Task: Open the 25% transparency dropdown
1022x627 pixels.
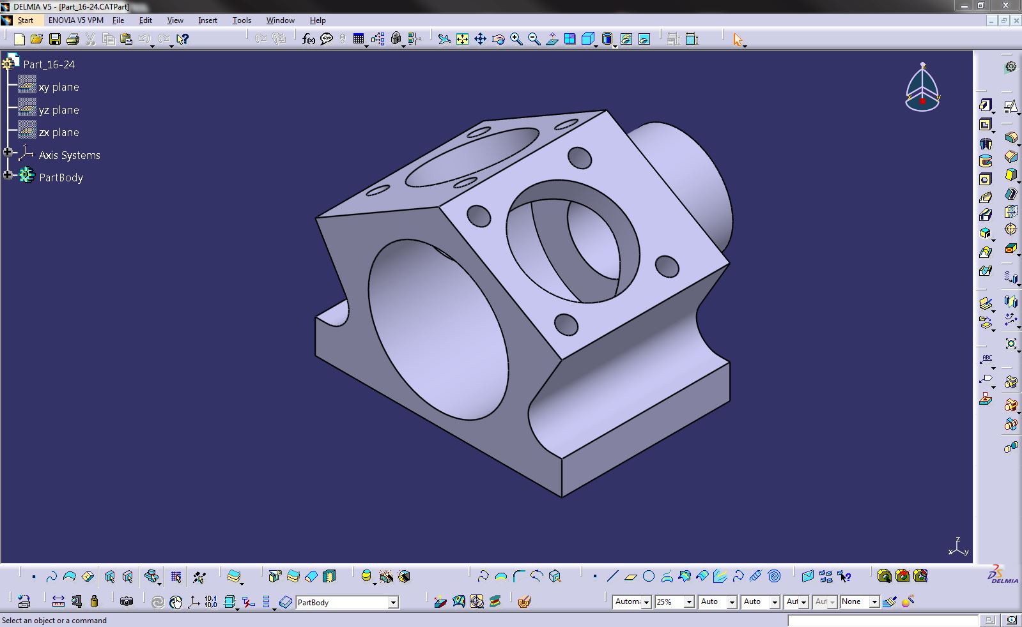Action: (x=689, y=602)
